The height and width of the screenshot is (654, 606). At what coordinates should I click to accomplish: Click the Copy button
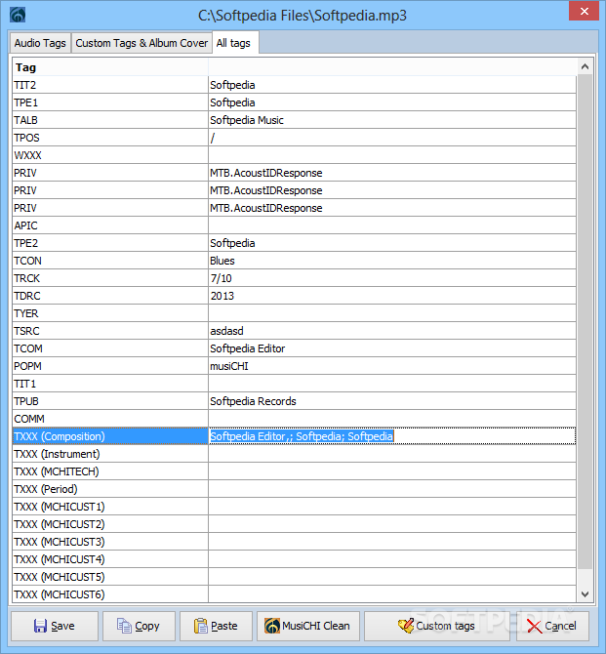(139, 626)
